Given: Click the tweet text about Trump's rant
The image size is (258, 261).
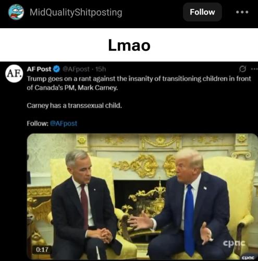Looking at the screenshot, I should tap(139, 83).
